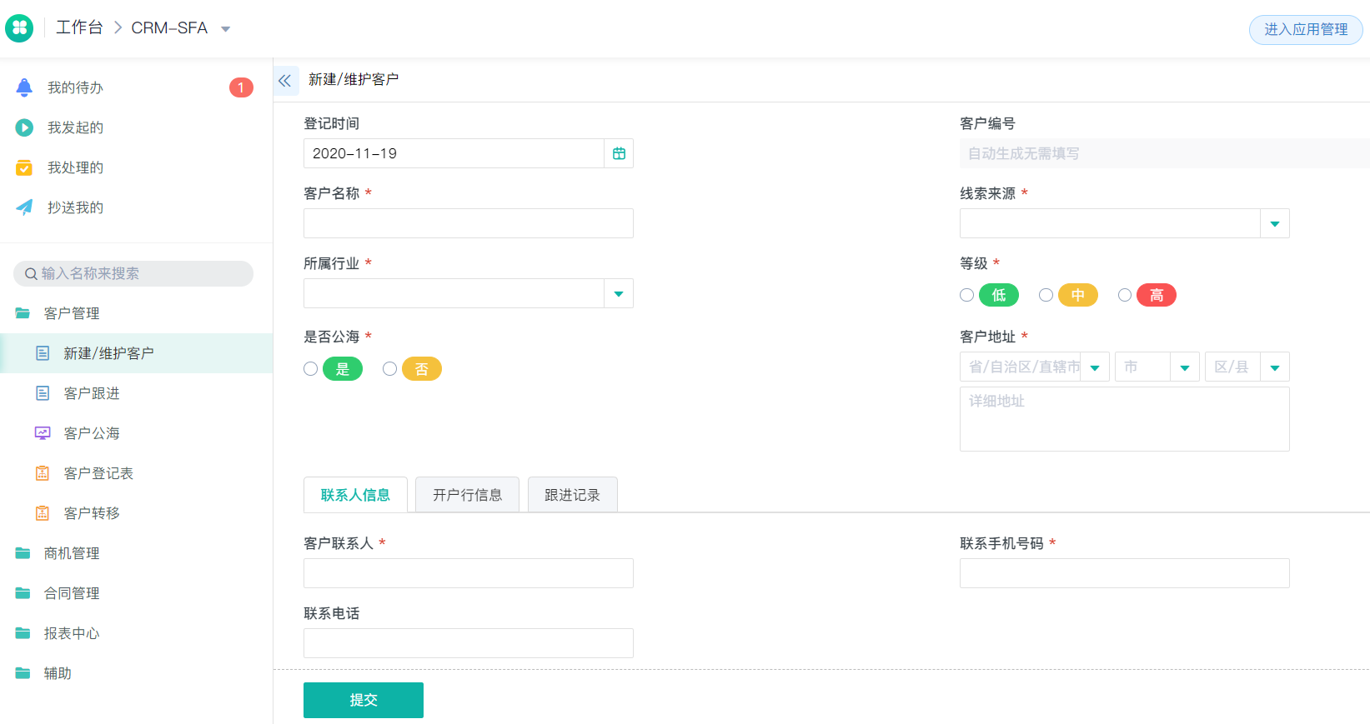The height and width of the screenshot is (724, 1370).
Task: Click the green app logo icon
Action: click(19, 28)
